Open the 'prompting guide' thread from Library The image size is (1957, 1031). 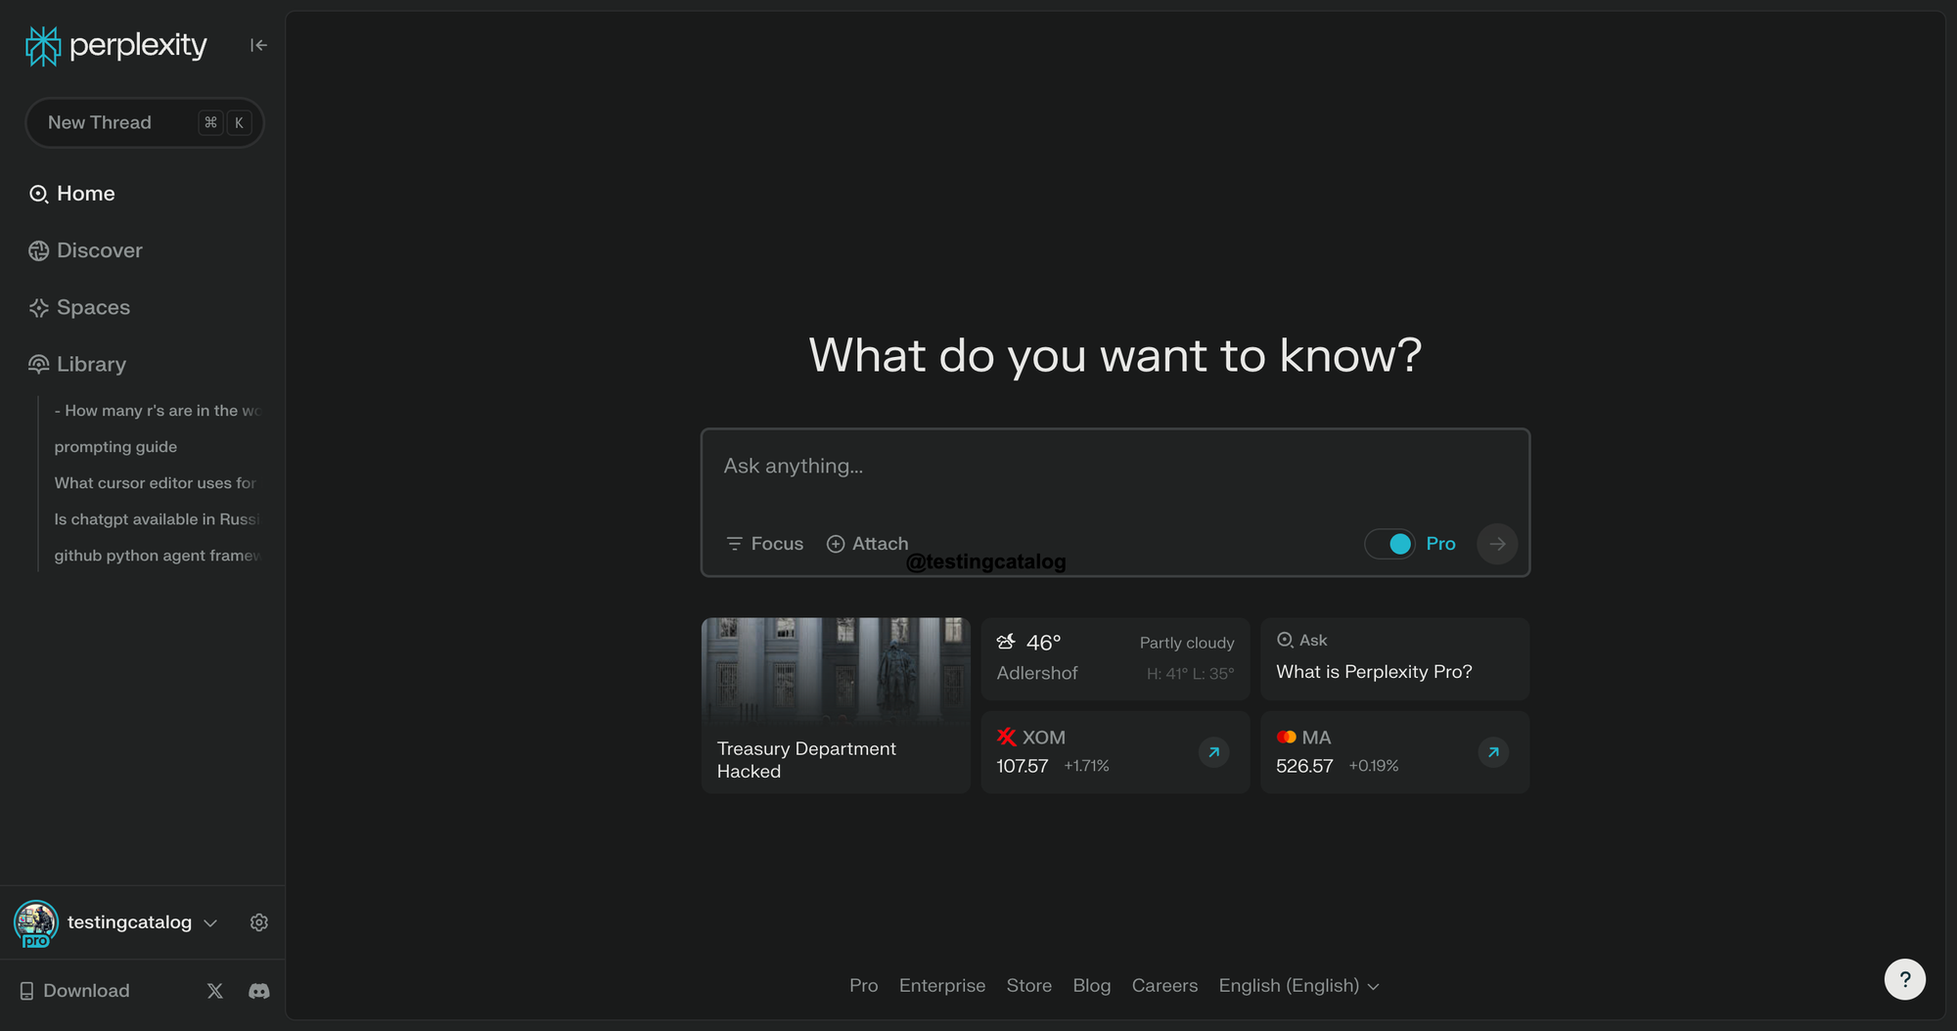(115, 447)
